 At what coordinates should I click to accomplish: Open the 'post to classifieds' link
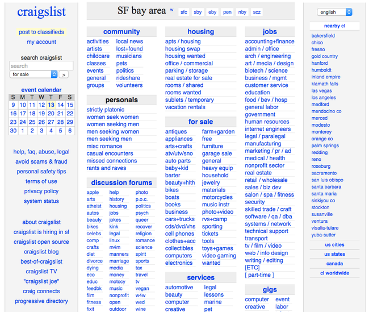click(x=41, y=32)
